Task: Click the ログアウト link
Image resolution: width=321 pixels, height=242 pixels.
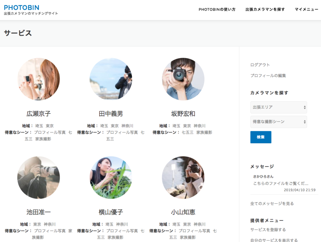Action: (260, 65)
